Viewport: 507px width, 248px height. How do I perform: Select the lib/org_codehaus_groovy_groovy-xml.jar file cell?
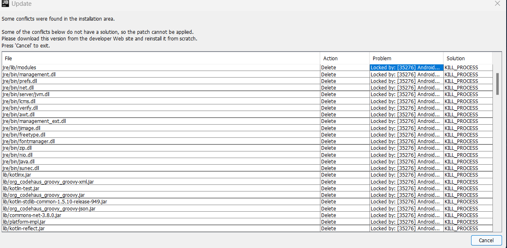[161, 182]
